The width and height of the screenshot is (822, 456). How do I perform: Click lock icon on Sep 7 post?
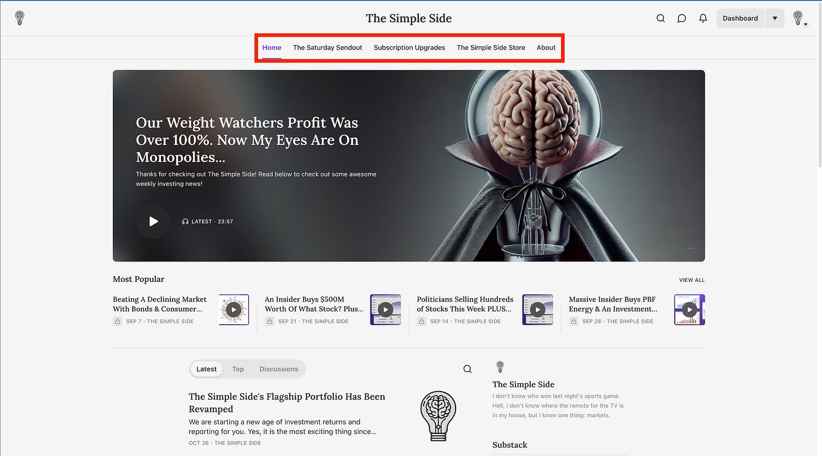click(x=117, y=321)
